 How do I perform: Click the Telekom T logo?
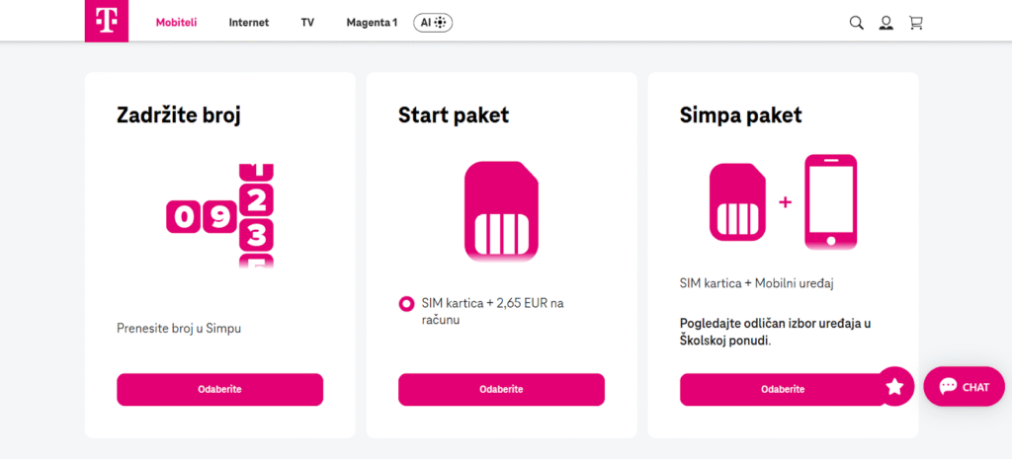pyautogui.click(x=107, y=21)
